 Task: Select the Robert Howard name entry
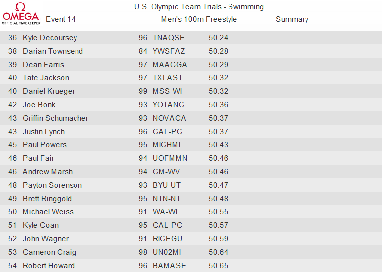tap(49, 265)
